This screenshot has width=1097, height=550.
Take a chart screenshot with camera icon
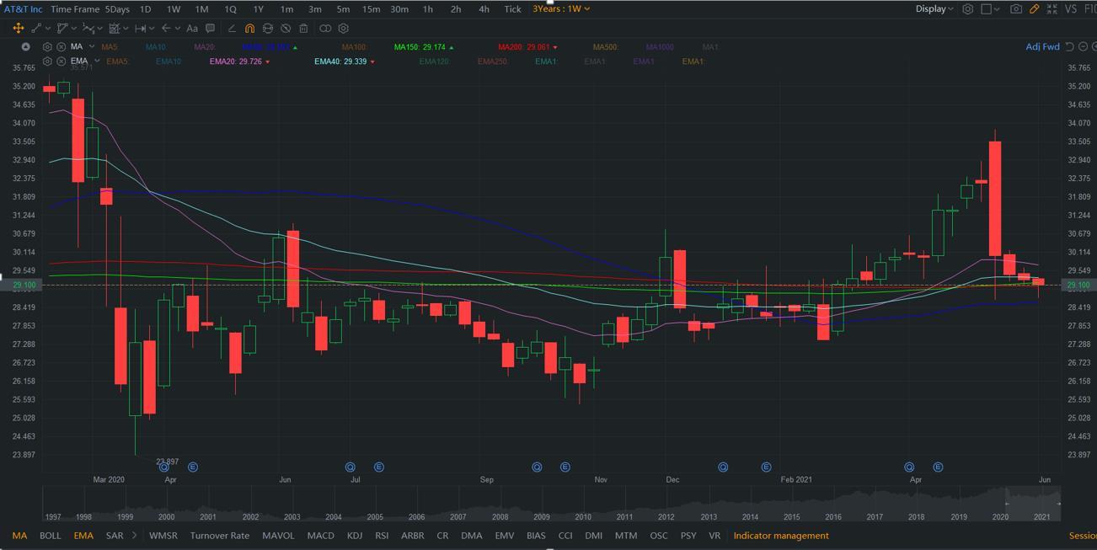pos(1016,9)
